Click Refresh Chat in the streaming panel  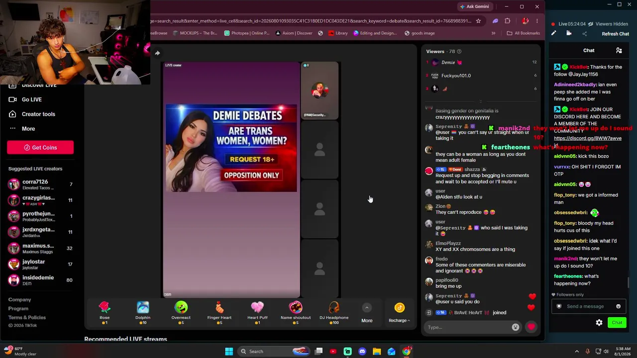pyautogui.click(x=616, y=34)
